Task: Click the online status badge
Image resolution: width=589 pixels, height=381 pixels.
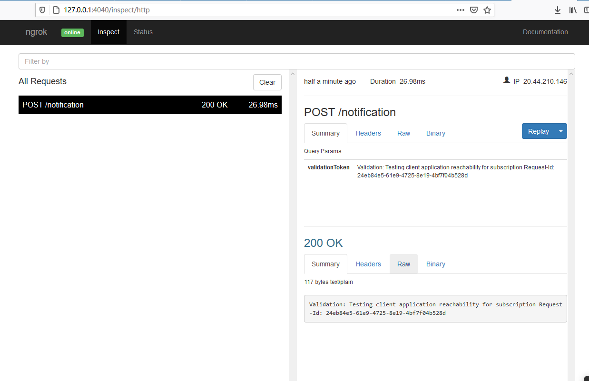Action: [72, 32]
